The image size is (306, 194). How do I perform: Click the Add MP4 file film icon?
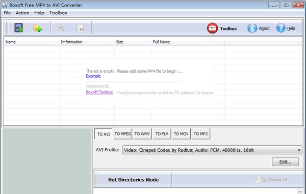19,28
